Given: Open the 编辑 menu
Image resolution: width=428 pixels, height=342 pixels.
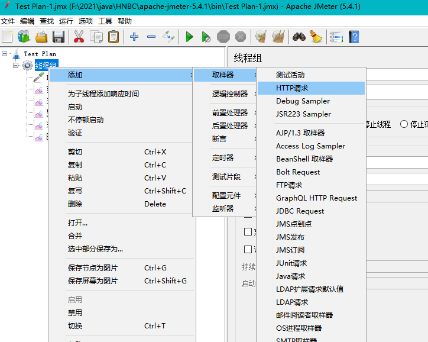Looking at the screenshot, I should pyautogui.click(x=27, y=21).
